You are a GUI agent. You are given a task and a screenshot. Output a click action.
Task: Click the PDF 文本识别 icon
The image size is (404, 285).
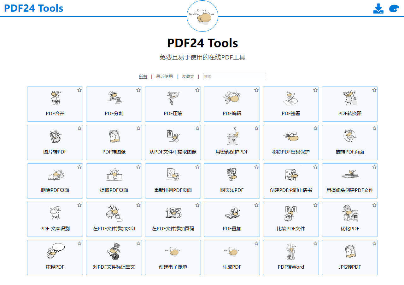tap(55, 213)
